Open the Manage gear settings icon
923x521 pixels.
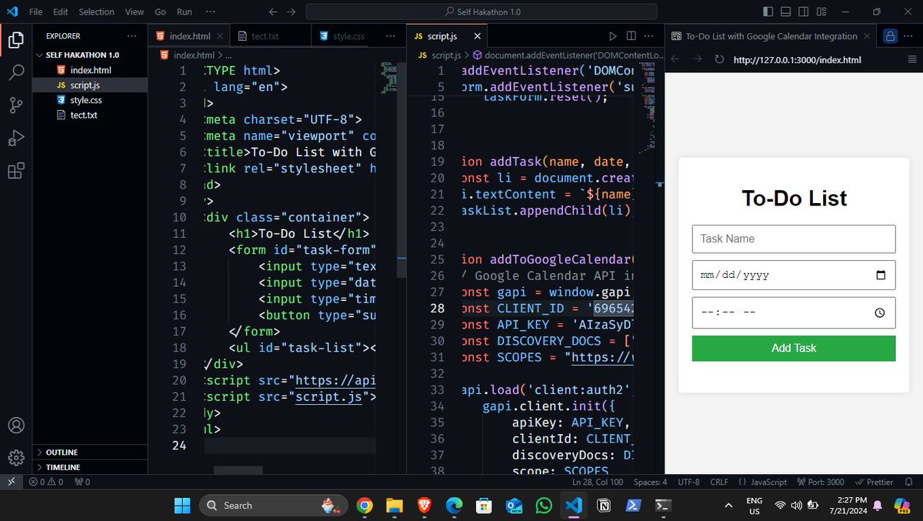(x=15, y=458)
